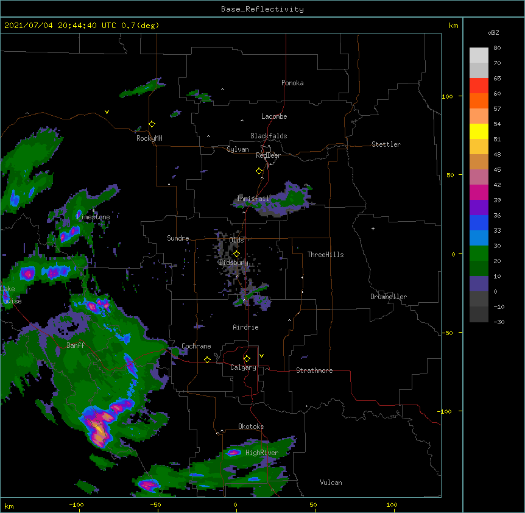Click the Banff town label
The image size is (525, 513).
[76, 345]
